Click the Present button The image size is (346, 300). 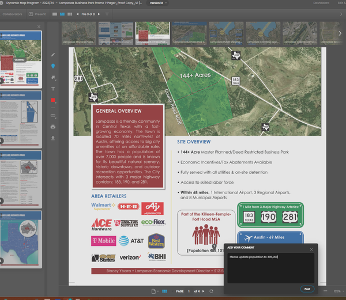click(x=37, y=14)
